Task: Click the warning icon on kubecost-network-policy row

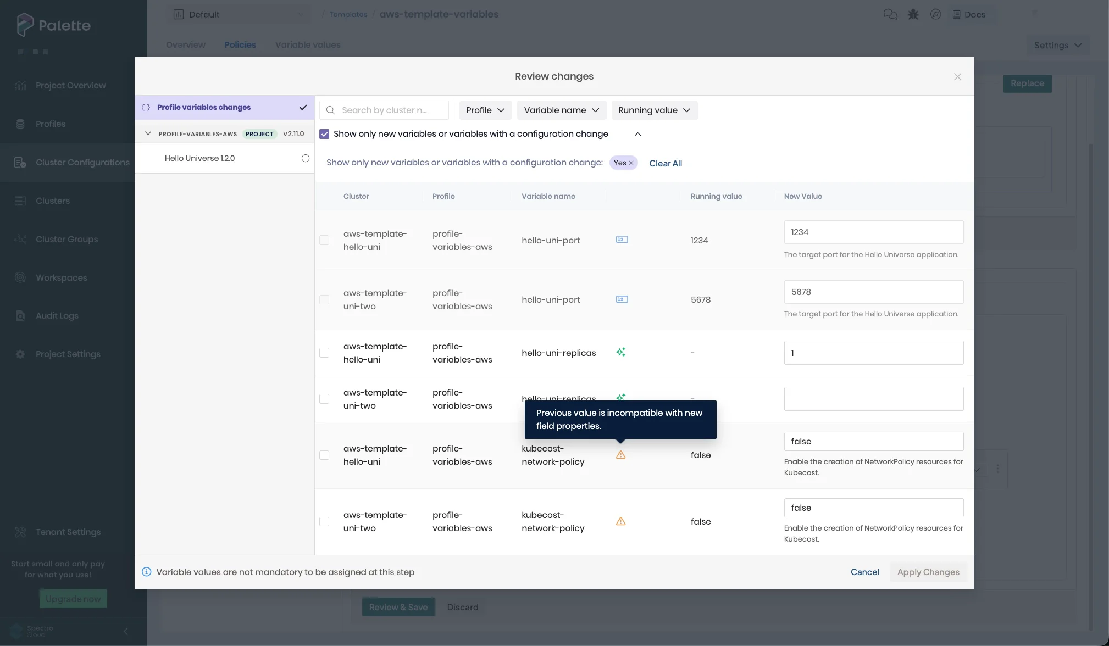Action: (x=621, y=455)
